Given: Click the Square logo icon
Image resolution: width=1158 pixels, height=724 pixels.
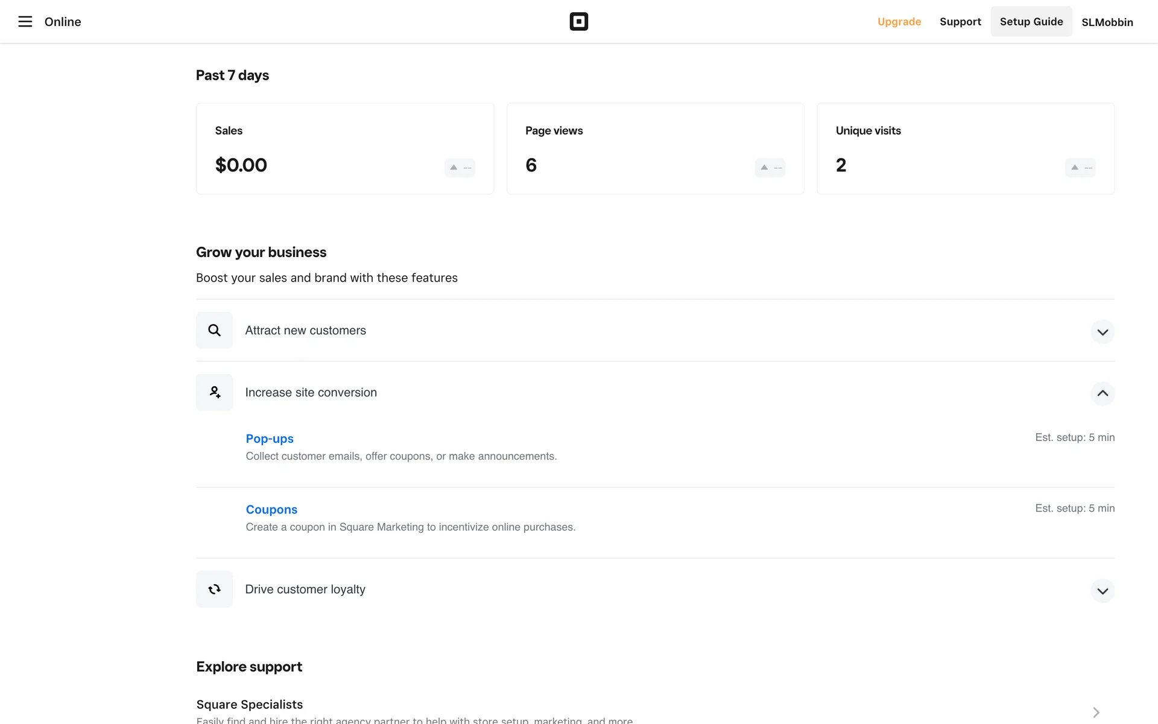Looking at the screenshot, I should 578,22.
